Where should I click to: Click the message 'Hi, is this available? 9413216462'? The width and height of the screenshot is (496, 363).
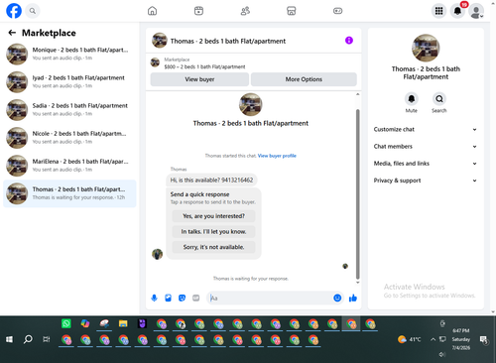[x=211, y=180]
